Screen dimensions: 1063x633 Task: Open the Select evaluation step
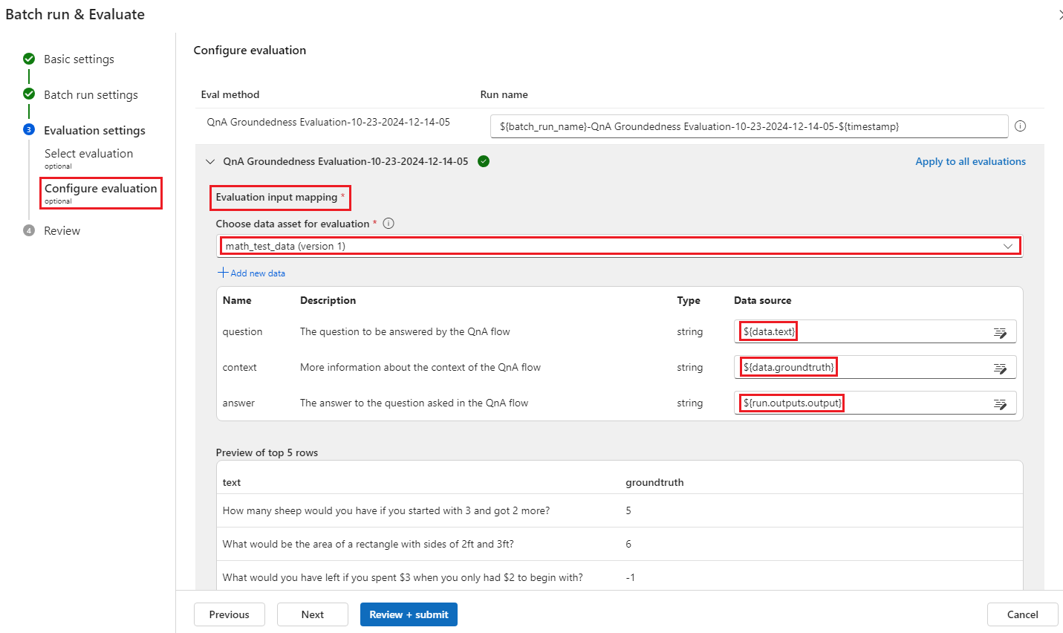tap(88, 154)
